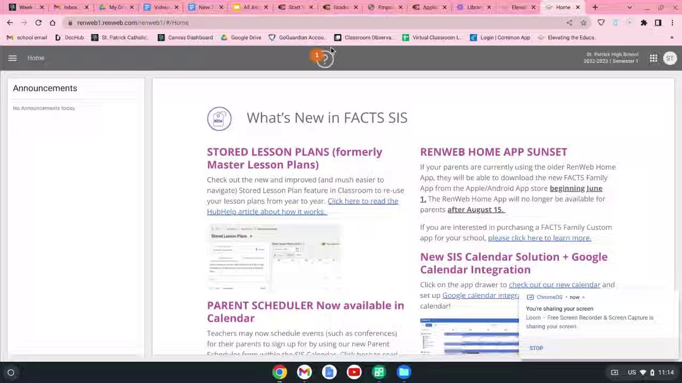Screen dimensions: 682x383
Task: Open the Chrome three-dot menu
Action: click(x=672, y=23)
